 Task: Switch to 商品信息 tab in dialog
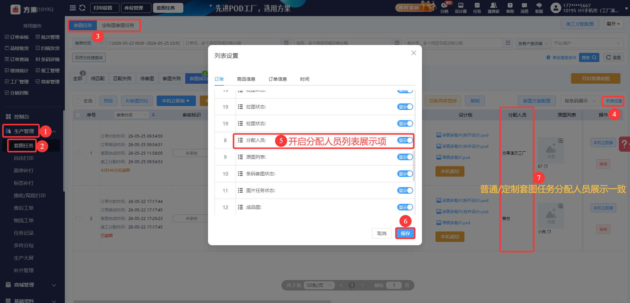tap(246, 79)
